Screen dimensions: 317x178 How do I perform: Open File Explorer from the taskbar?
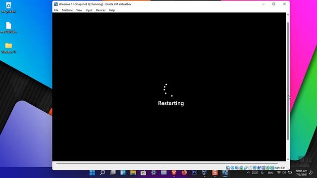click(133, 173)
